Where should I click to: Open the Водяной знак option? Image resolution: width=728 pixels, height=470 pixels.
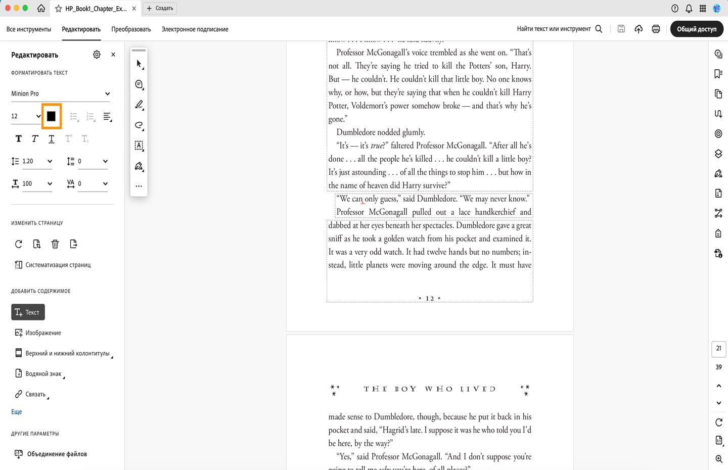[40, 374]
